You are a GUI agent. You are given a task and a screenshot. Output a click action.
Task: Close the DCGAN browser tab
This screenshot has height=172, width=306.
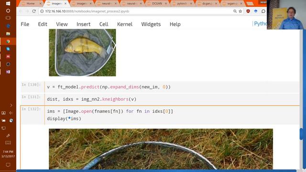coord(166,3)
